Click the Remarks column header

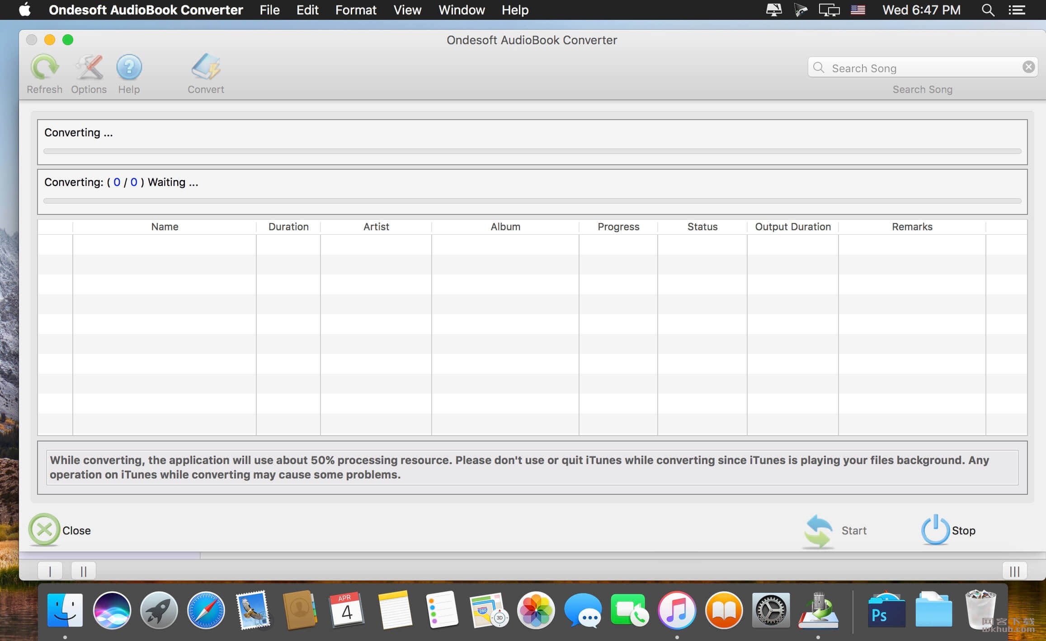(x=912, y=227)
